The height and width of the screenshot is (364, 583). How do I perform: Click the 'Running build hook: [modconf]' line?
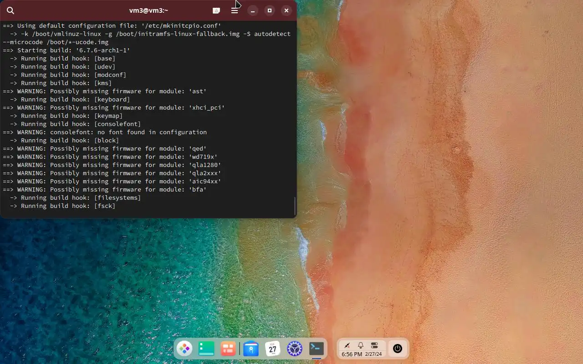point(68,75)
